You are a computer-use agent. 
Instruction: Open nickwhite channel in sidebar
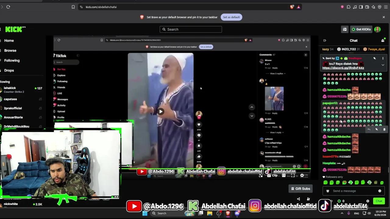click(x=21, y=204)
